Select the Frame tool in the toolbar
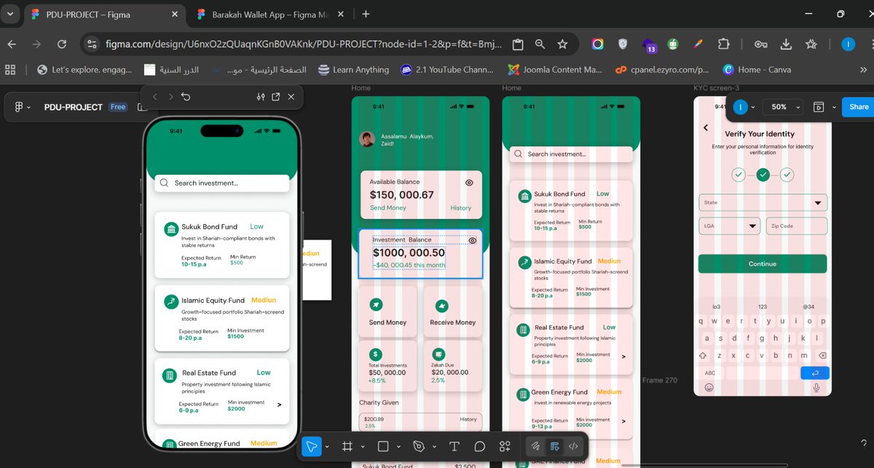Screen dimensions: 874x468 (347, 445)
